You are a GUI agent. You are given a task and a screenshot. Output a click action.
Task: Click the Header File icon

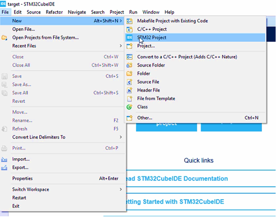click(x=129, y=90)
